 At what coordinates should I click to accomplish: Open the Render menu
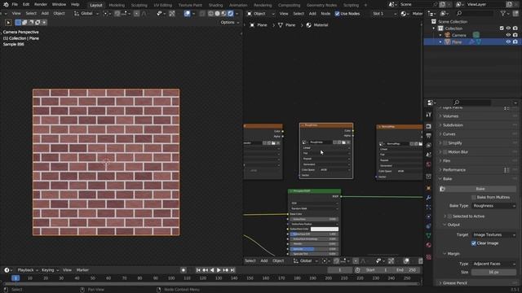pyautogui.click(x=41, y=5)
